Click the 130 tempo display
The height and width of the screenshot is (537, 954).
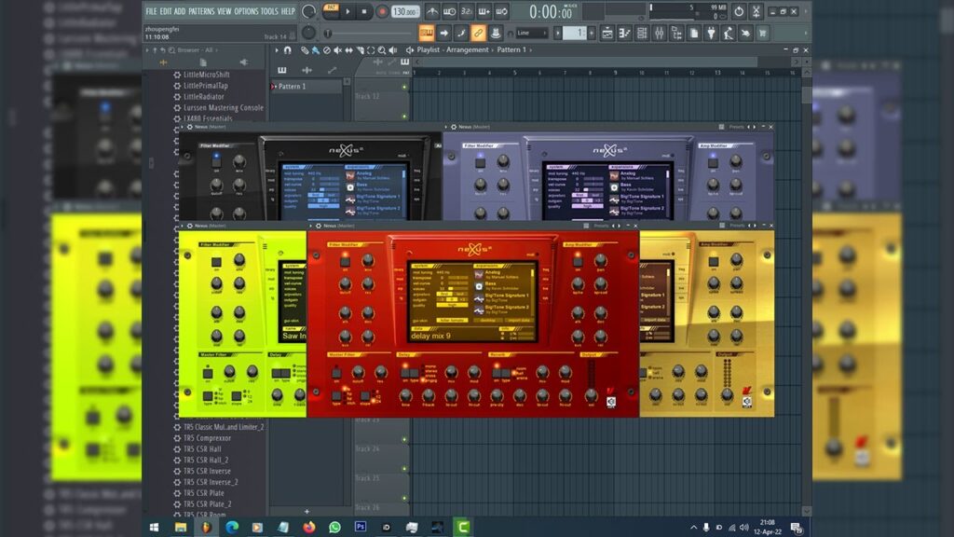[404, 12]
